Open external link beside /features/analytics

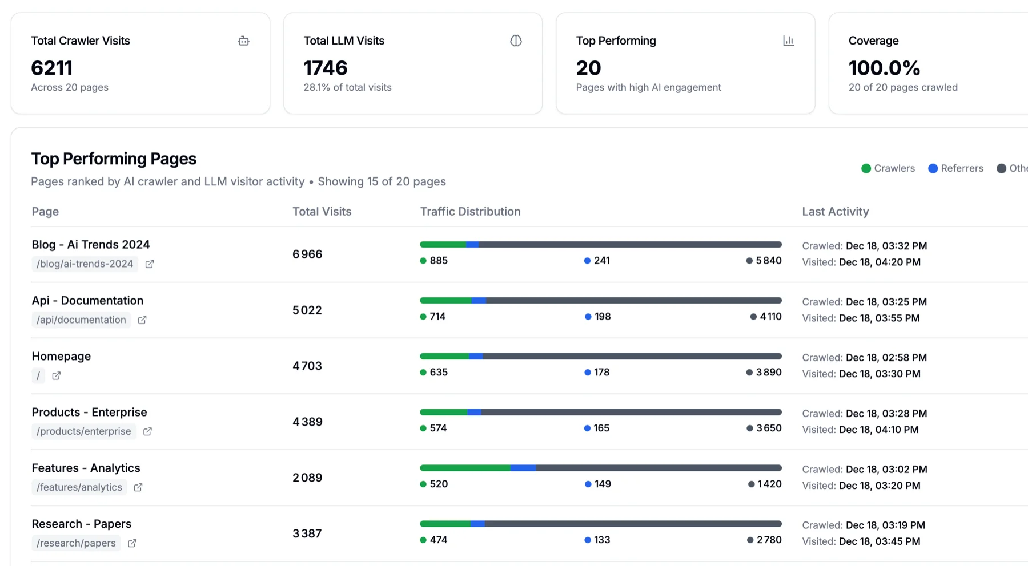138,487
